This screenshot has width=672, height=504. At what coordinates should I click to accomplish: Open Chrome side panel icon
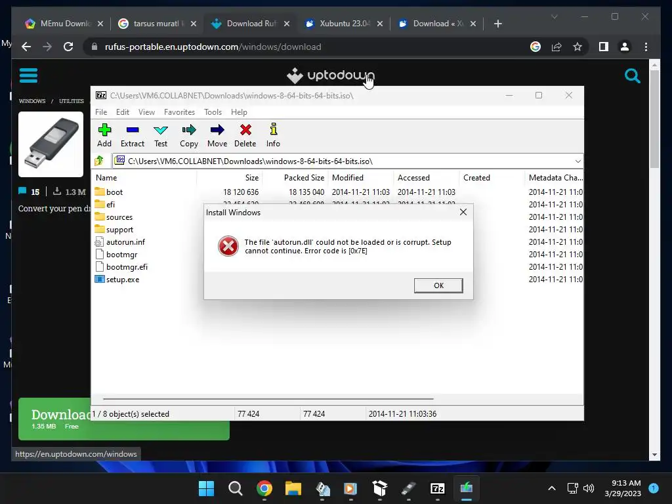(604, 47)
